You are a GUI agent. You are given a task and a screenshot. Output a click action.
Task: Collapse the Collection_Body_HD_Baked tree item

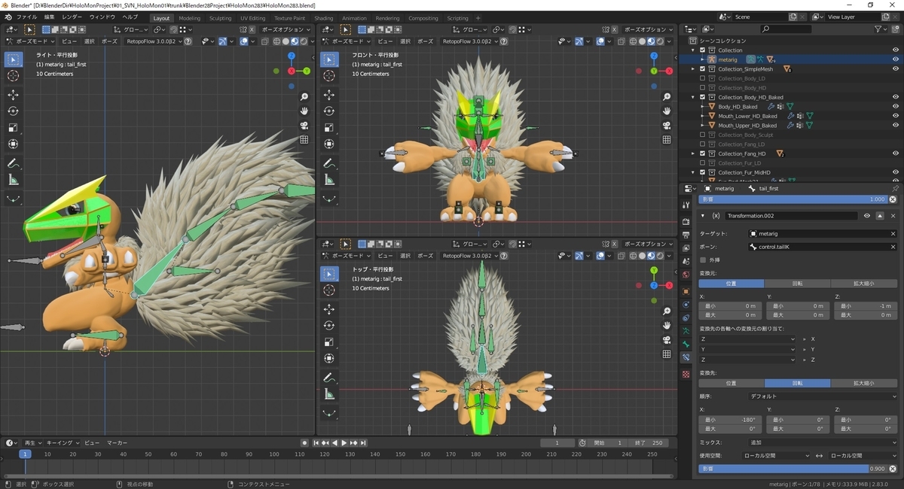(x=694, y=97)
